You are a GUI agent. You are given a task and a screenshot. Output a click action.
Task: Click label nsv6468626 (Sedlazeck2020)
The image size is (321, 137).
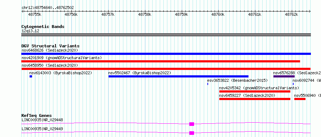pos(50,50)
